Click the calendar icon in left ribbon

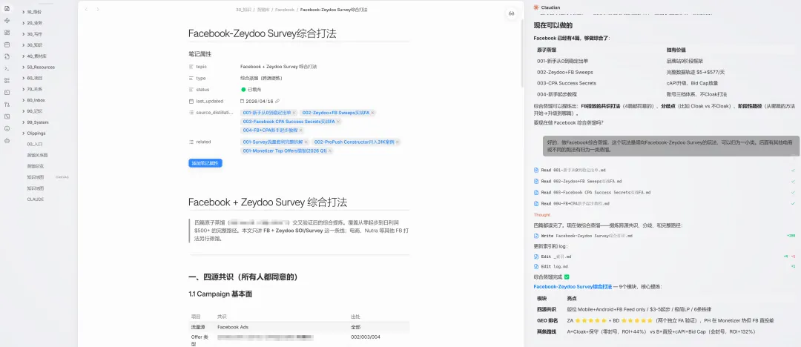tap(7, 44)
